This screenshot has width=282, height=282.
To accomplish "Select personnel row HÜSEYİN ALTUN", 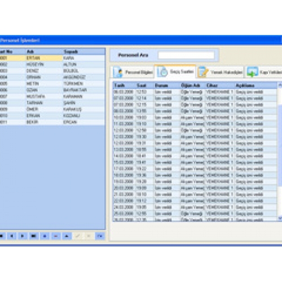I will pyautogui.click(x=52, y=64).
